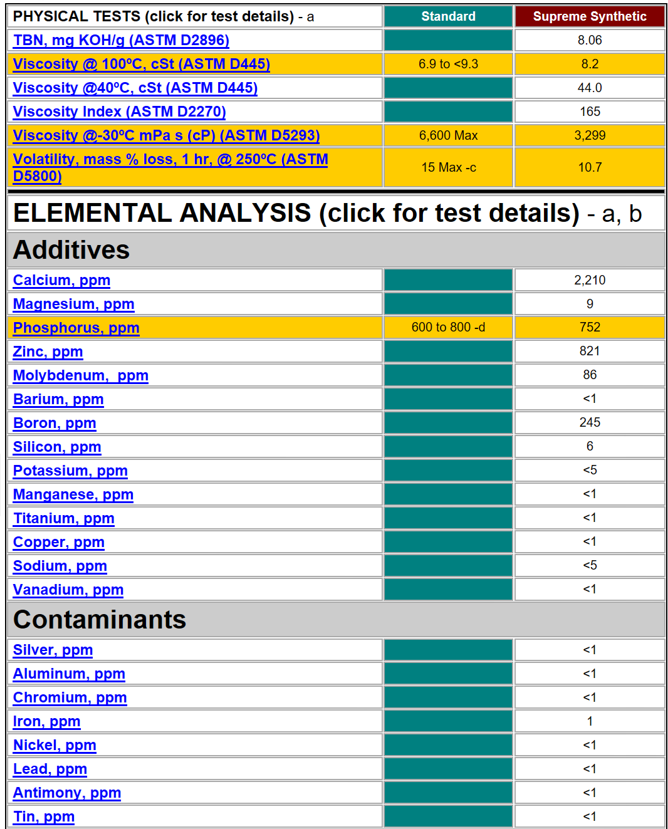Open the Viscosity @-30ºC (ASTM D5293) link

[x=167, y=135]
